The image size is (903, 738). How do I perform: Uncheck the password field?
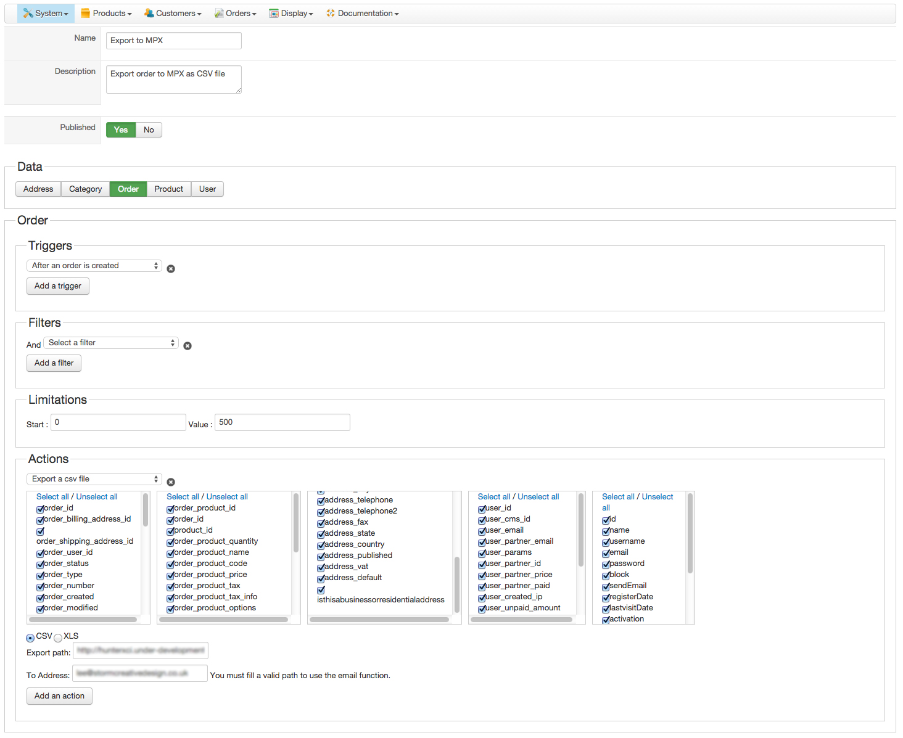pyautogui.click(x=606, y=565)
